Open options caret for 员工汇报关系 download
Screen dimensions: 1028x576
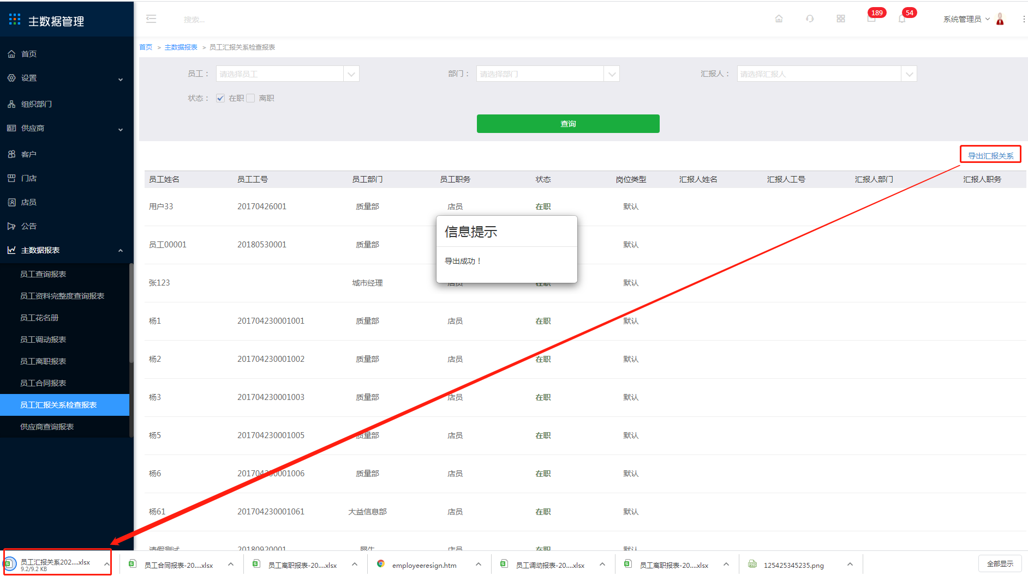tap(106, 564)
